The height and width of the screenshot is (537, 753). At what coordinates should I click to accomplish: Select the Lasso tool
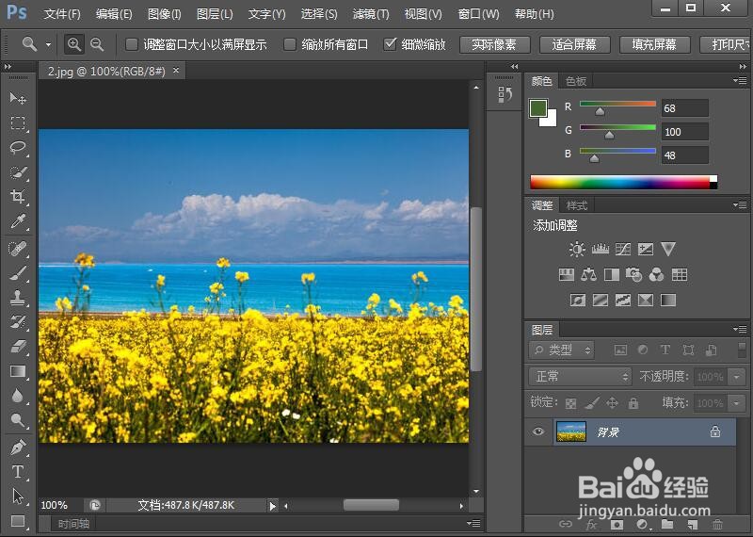click(18, 147)
